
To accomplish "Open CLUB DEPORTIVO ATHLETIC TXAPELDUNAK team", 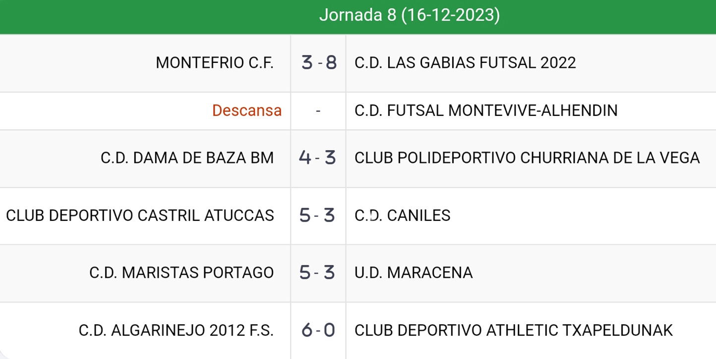I will pos(513,330).
